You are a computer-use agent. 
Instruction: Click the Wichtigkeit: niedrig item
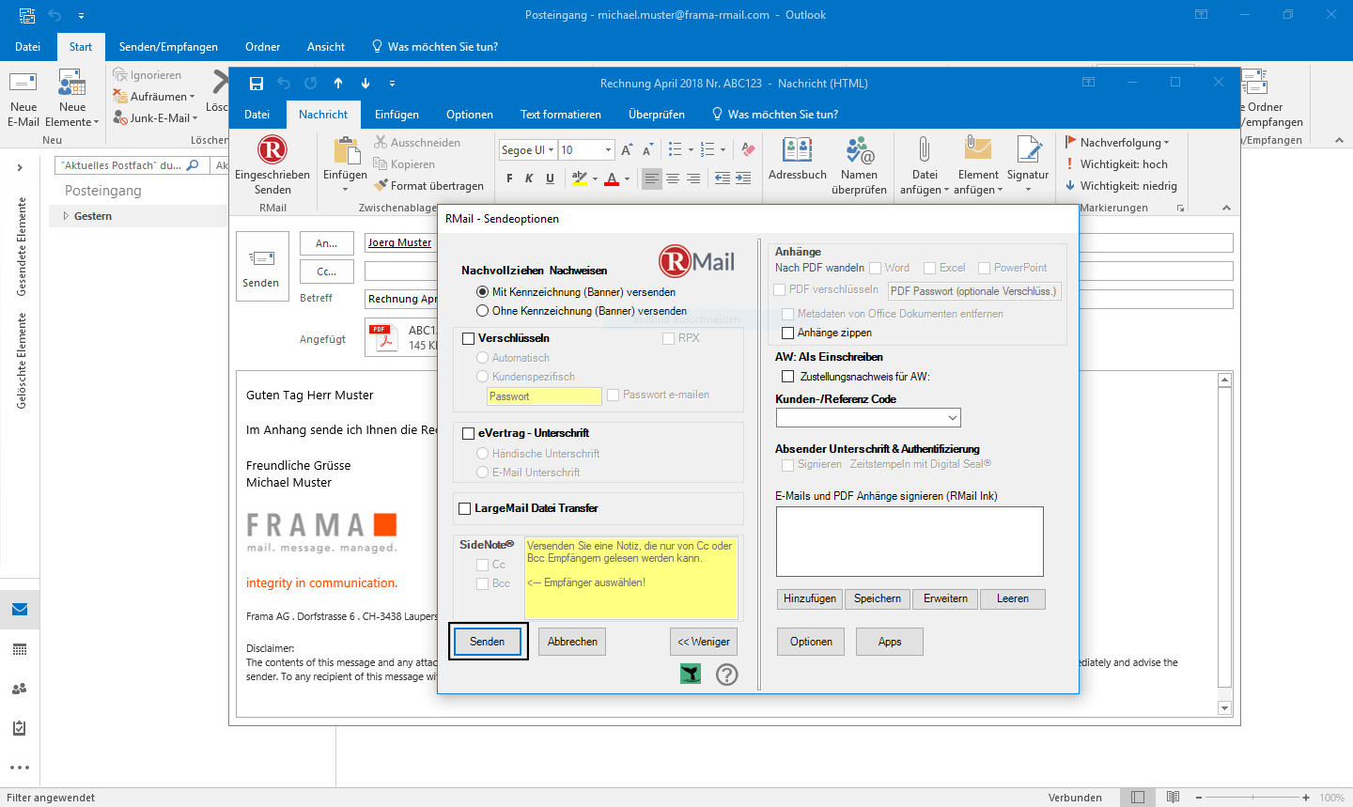point(1121,186)
